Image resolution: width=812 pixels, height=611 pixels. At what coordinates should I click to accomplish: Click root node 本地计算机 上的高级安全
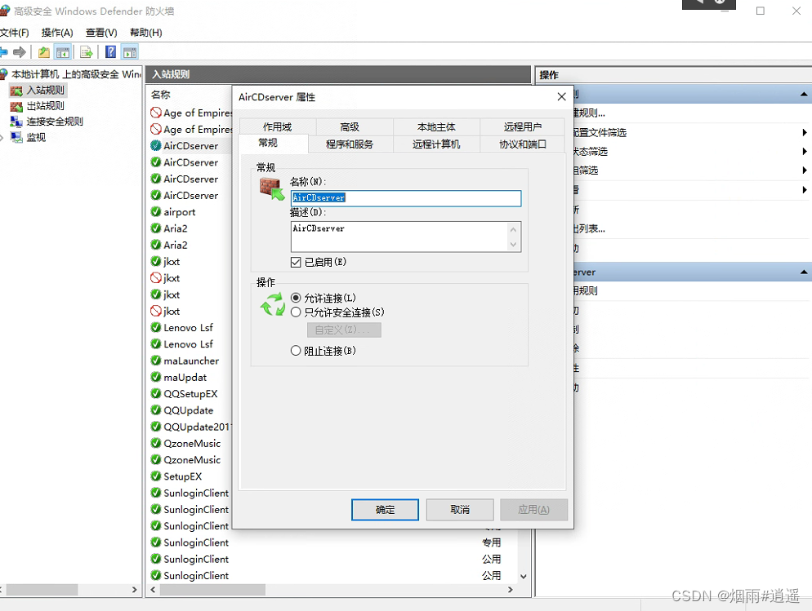pos(76,74)
